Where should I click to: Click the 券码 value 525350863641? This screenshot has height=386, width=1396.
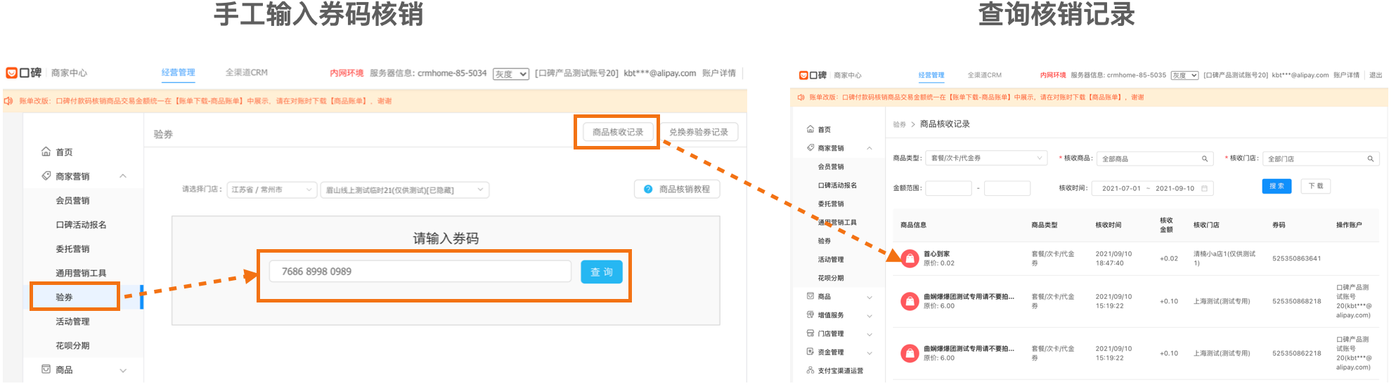coord(1296,258)
